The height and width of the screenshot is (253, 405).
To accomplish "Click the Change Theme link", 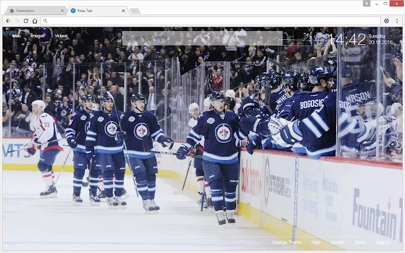I will pyautogui.click(x=287, y=242).
